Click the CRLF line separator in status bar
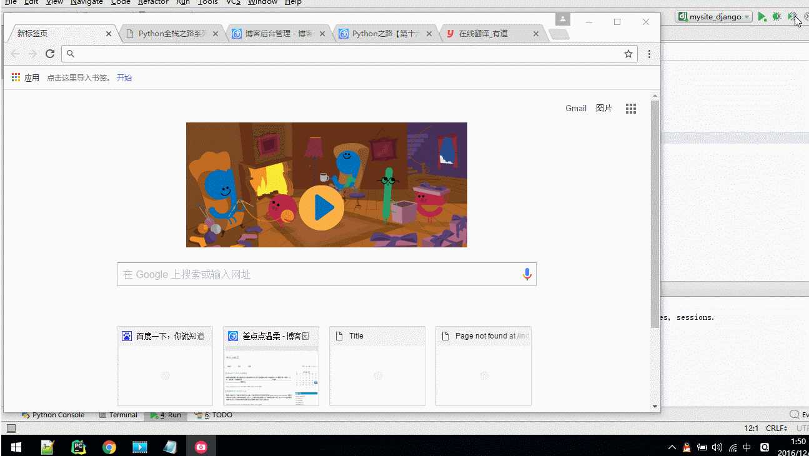809x456 pixels. pyautogui.click(x=777, y=429)
